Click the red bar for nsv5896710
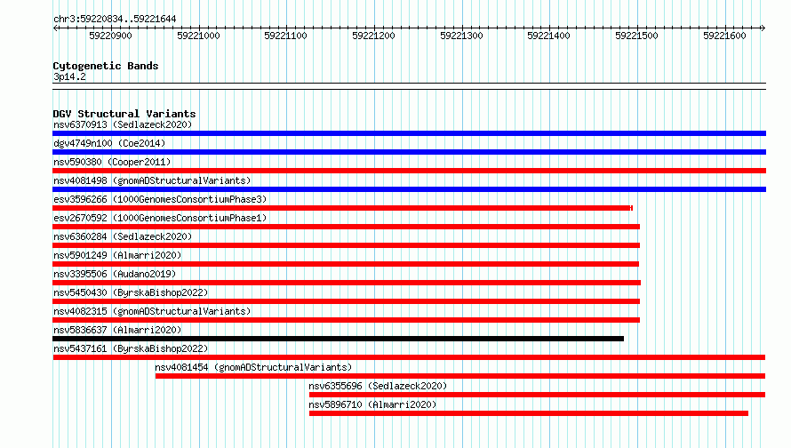Image resolution: width=791 pixels, height=448 pixels. [529, 413]
